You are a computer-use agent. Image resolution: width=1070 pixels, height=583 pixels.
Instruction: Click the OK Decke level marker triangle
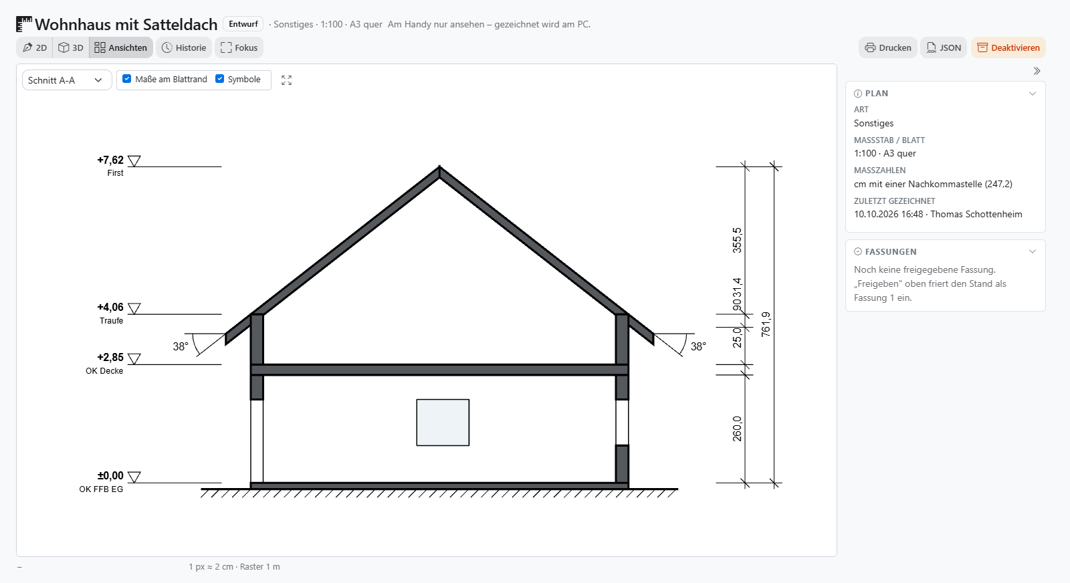point(134,359)
